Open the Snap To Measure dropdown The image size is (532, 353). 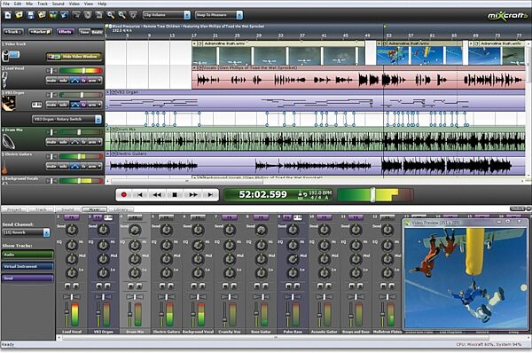[x=219, y=15]
